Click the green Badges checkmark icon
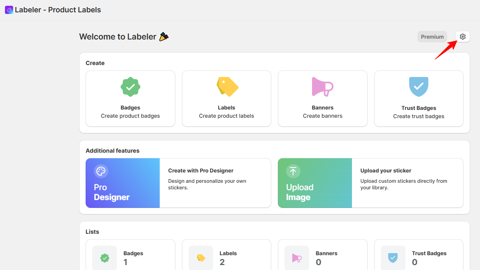 pos(130,87)
